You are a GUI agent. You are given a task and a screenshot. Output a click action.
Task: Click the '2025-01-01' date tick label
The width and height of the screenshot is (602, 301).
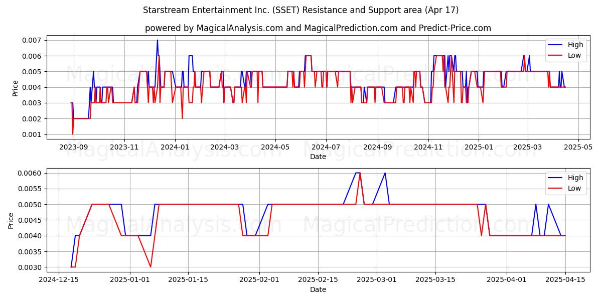[130, 280]
